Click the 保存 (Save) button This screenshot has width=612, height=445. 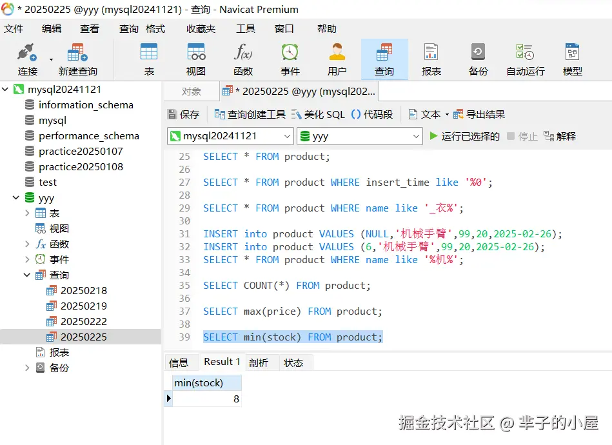(x=183, y=114)
